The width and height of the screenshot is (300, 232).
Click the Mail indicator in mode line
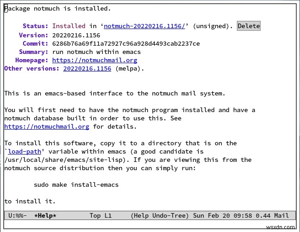[281, 216]
